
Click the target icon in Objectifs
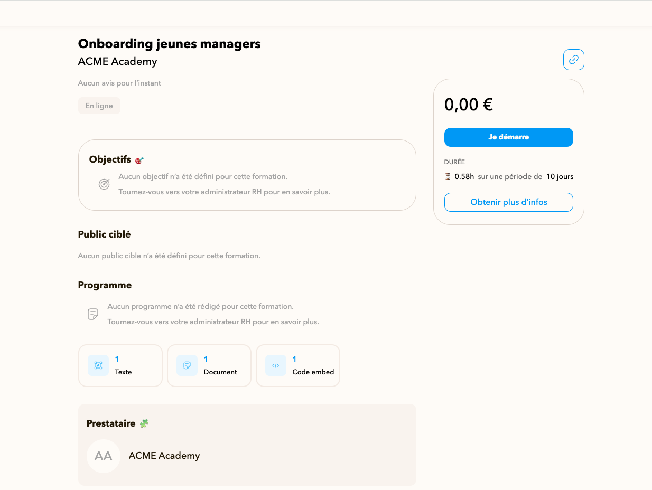coord(104,184)
